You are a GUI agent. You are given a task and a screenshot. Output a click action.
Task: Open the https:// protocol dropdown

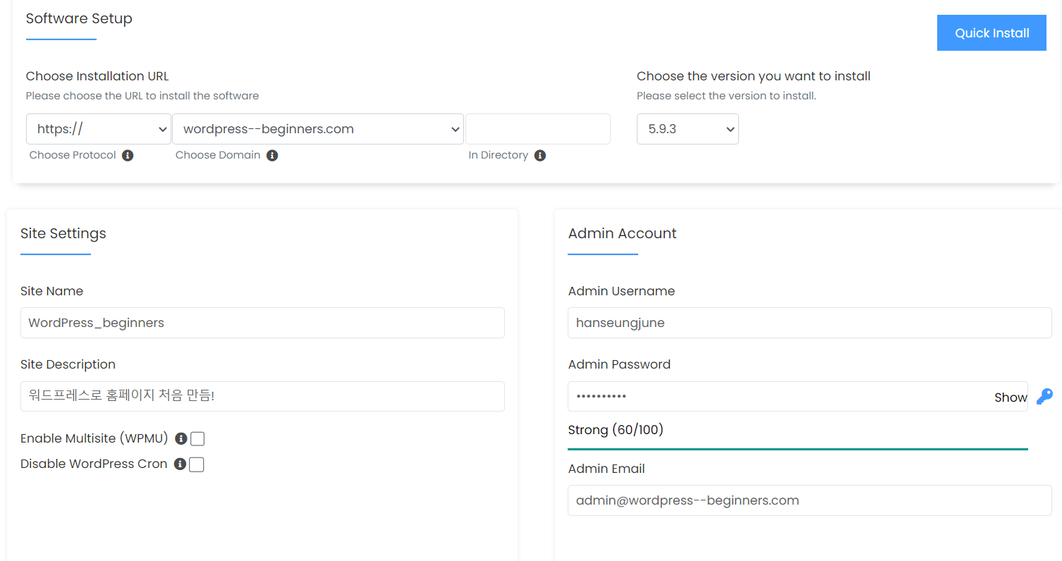click(99, 129)
